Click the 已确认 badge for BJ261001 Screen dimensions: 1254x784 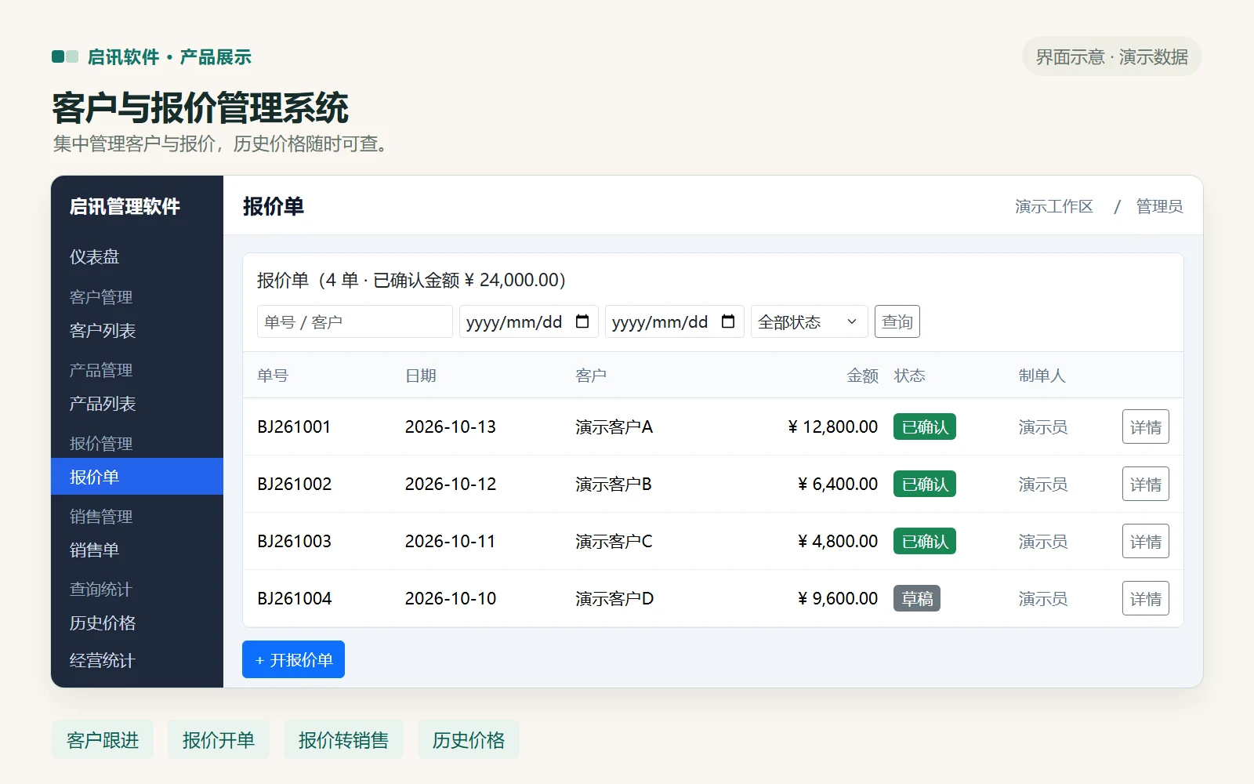pyautogui.click(x=925, y=426)
